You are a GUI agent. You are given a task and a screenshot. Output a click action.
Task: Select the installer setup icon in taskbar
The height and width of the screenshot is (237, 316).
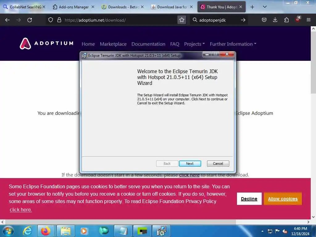[x=161, y=231]
